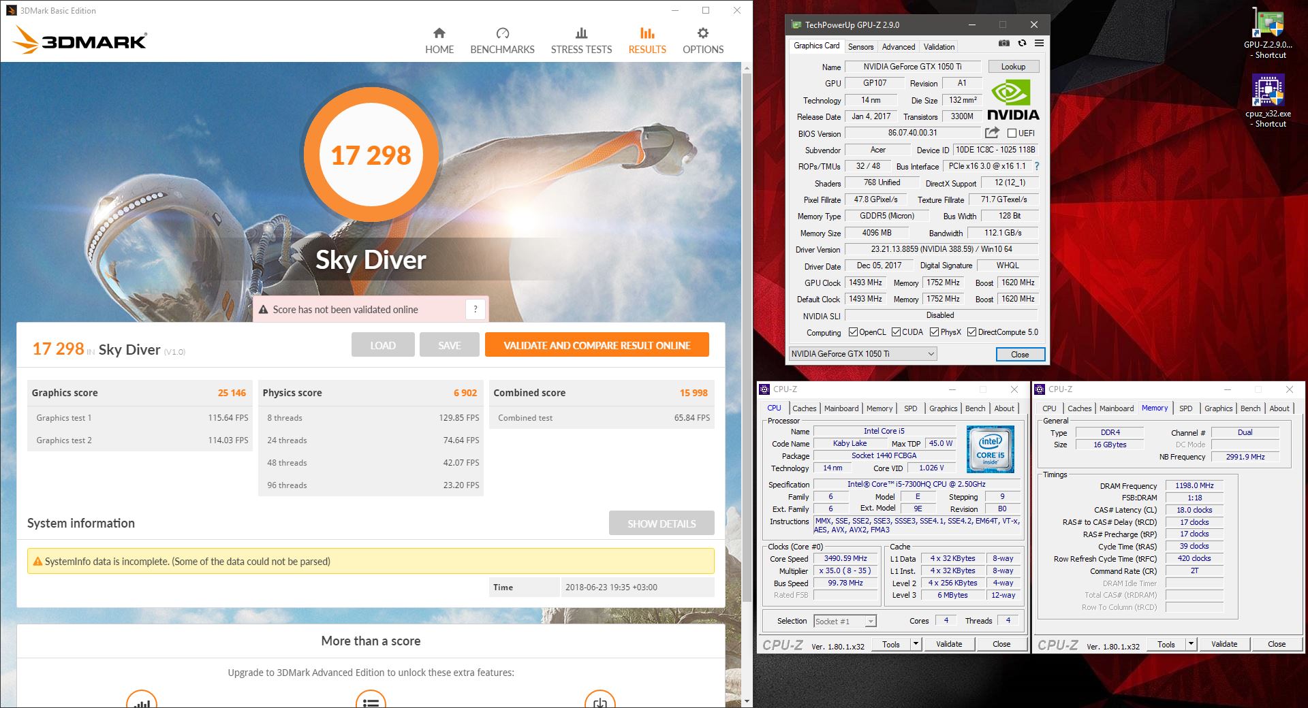The height and width of the screenshot is (708, 1308).
Task: Open the Mainboard tab in the left CPU-Z
Action: click(841, 408)
